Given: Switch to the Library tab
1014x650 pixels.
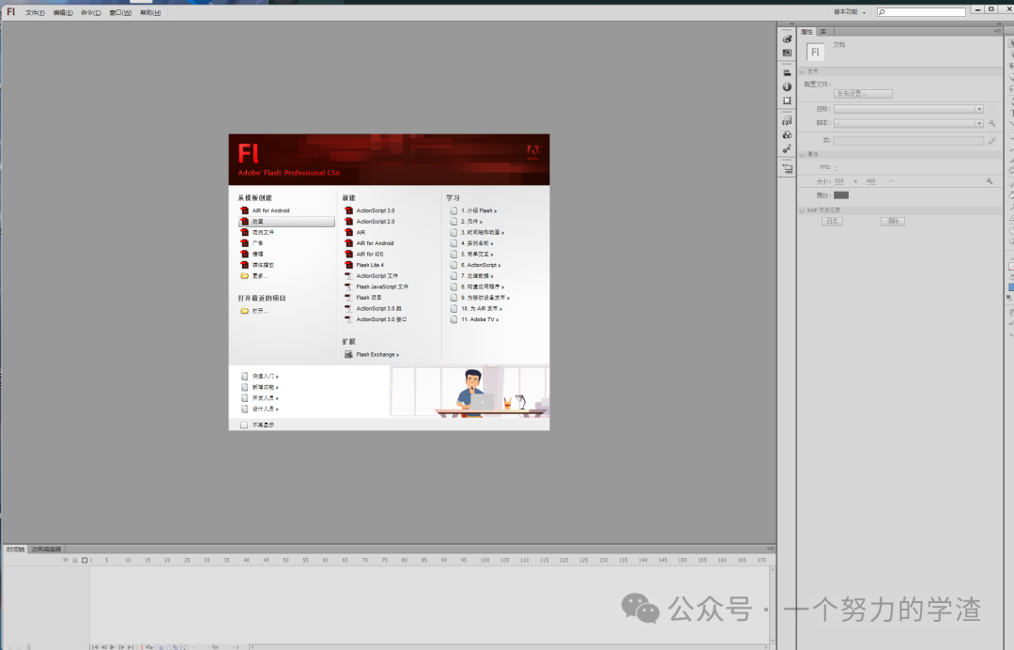Looking at the screenshot, I should [x=822, y=32].
